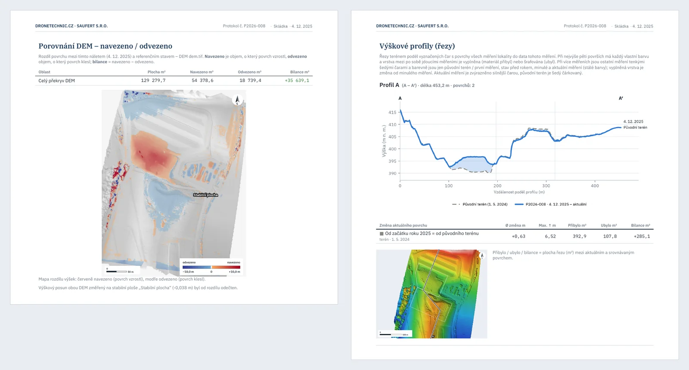Click the max change value '6,52'

point(550,236)
